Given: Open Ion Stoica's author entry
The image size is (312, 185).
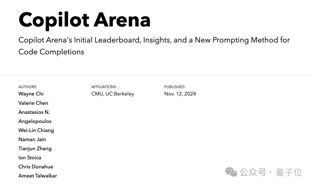Looking at the screenshot, I should click(x=30, y=158).
